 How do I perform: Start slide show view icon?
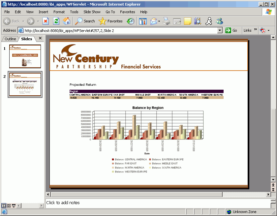pyautogui.click(x=14, y=205)
